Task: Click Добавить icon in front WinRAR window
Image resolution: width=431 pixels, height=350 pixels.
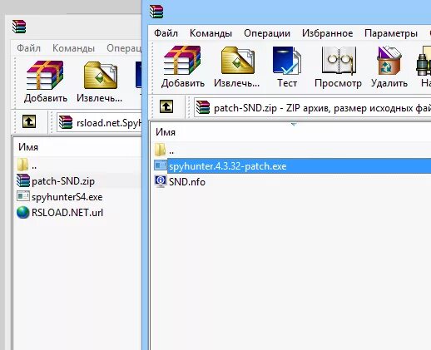Action: tap(182, 61)
